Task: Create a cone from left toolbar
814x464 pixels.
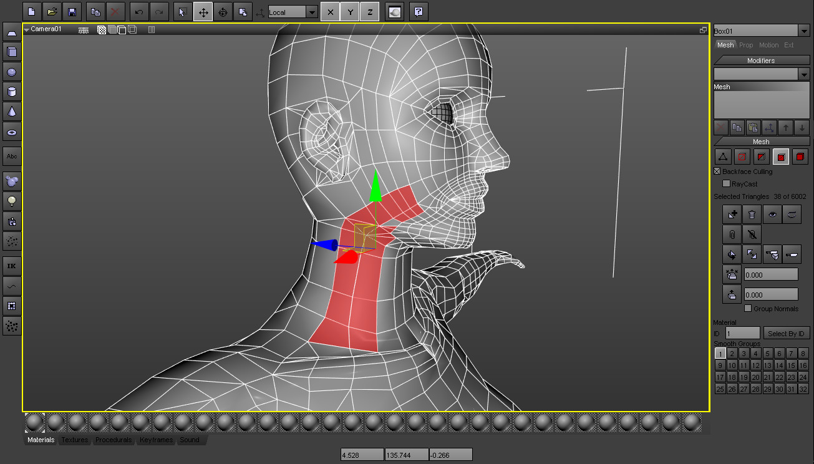Action: (11, 112)
